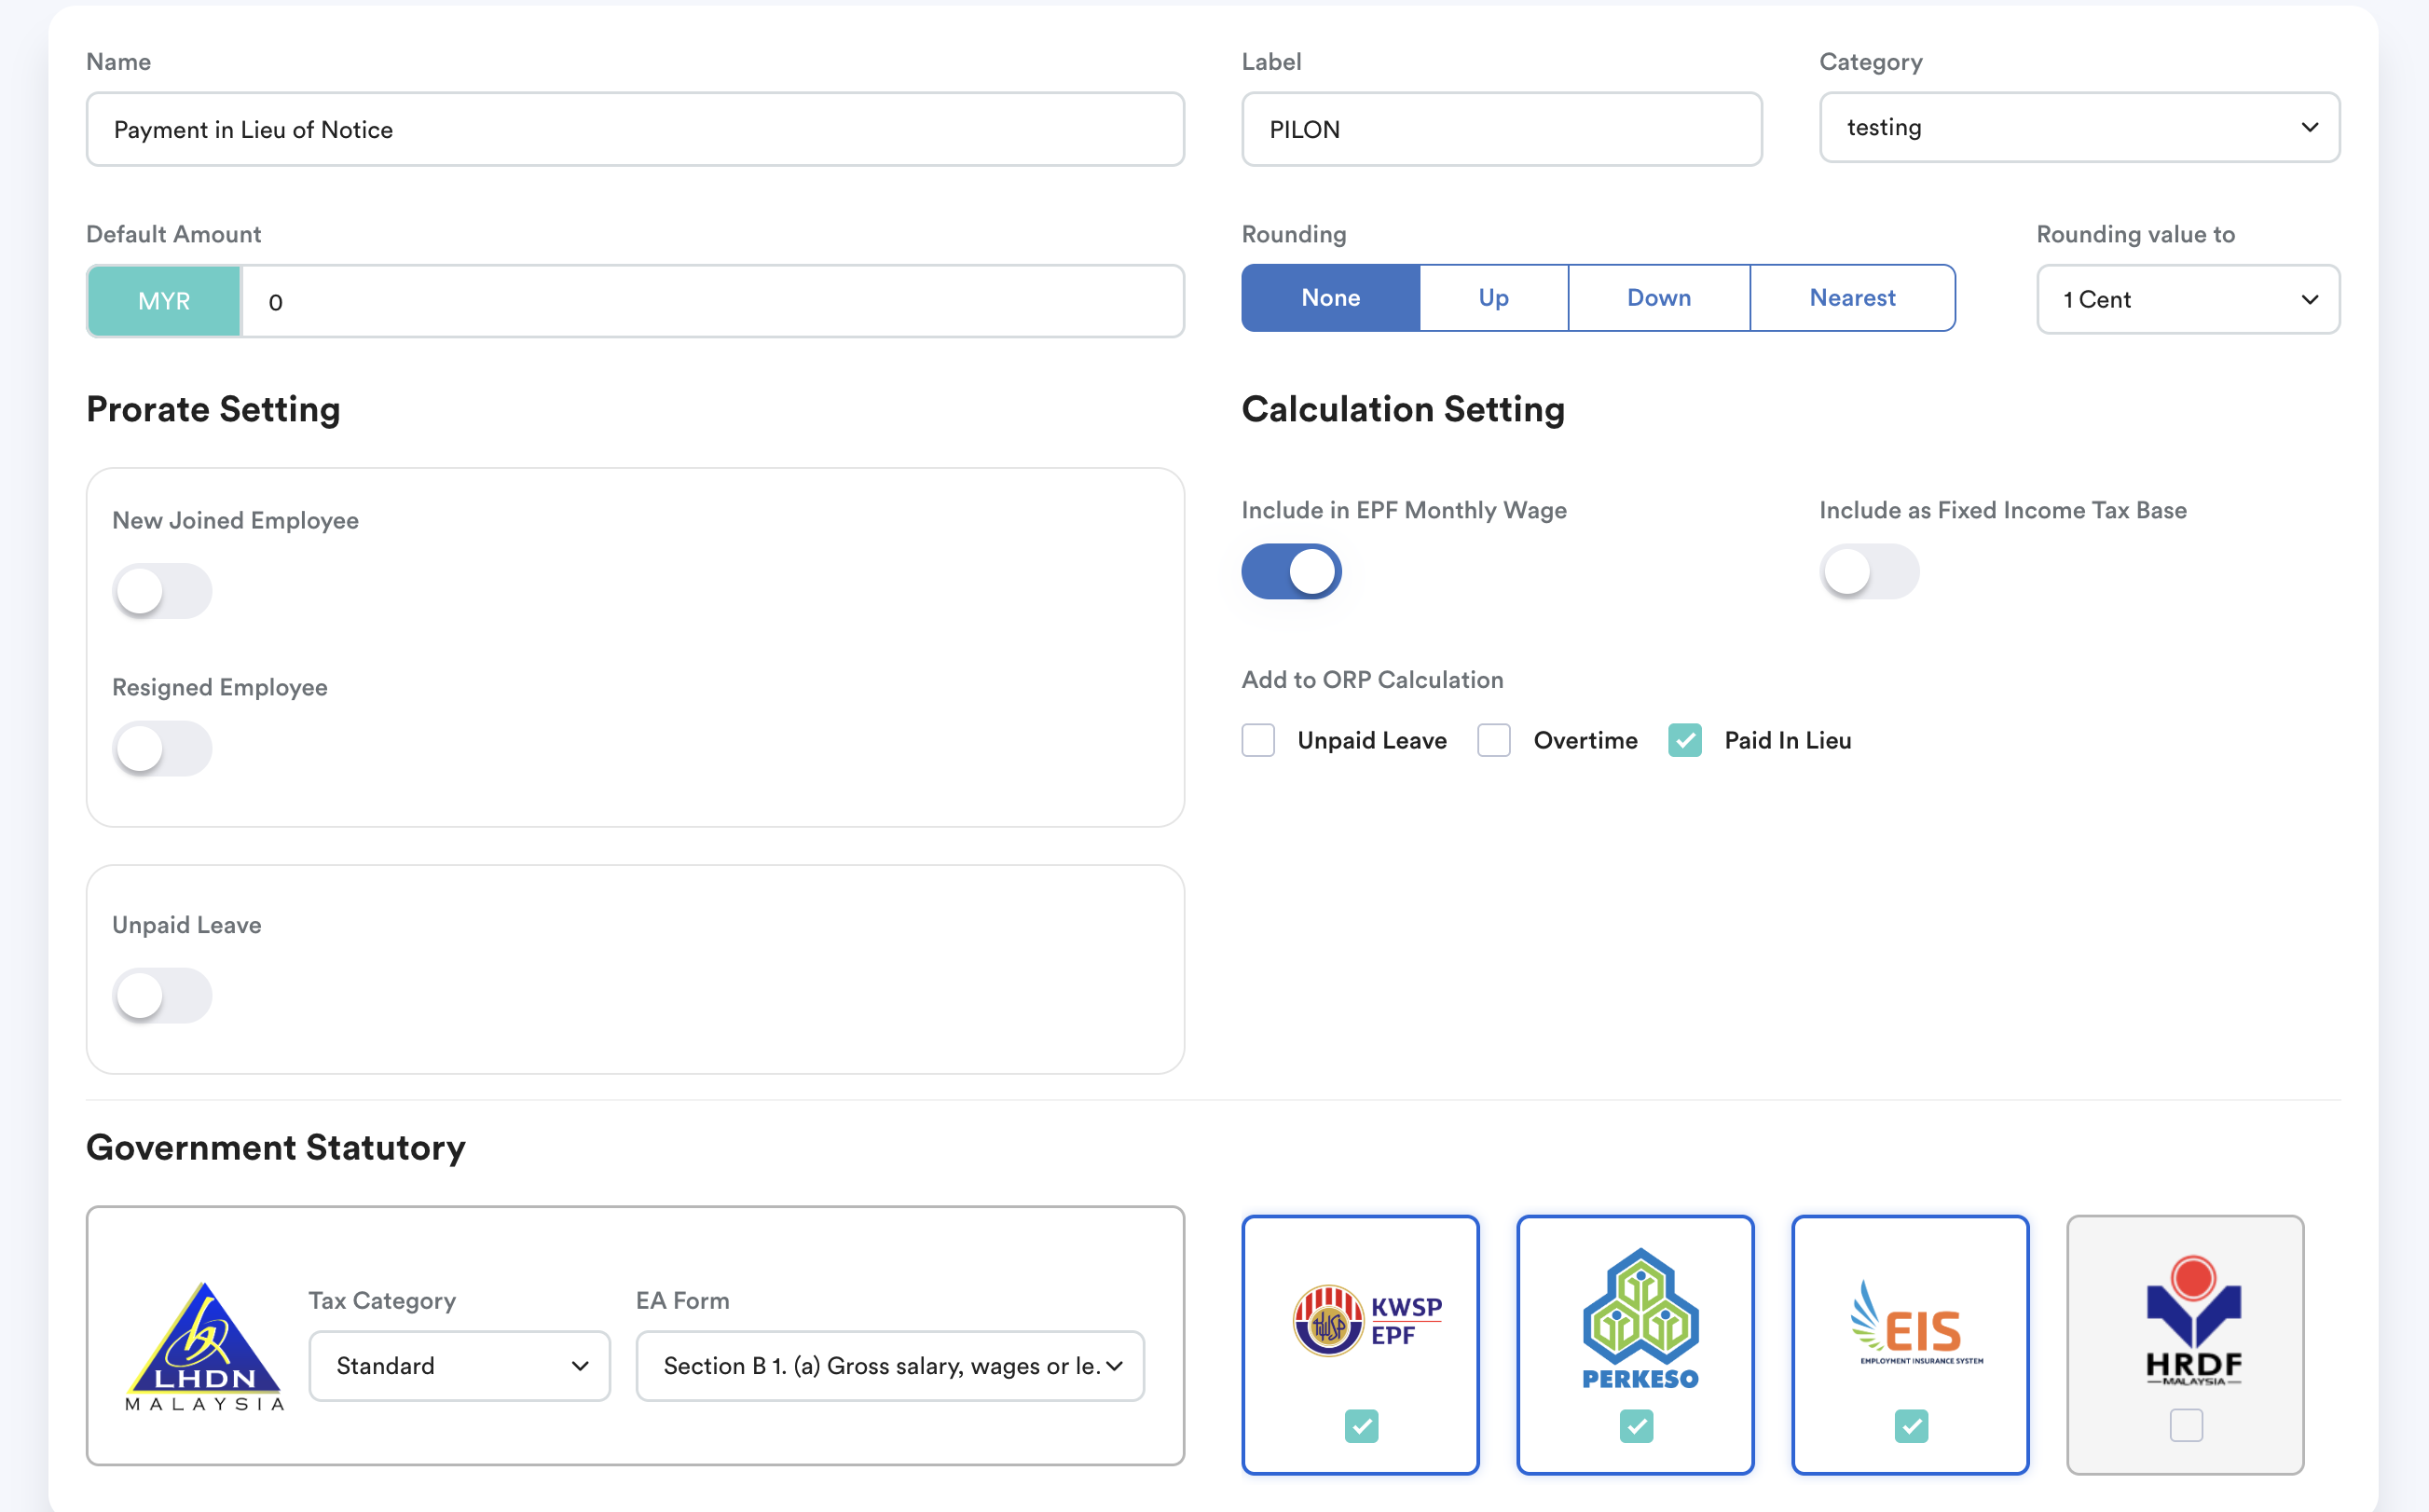Turn on New Joined Employee prorate

(x=162, y=591)
